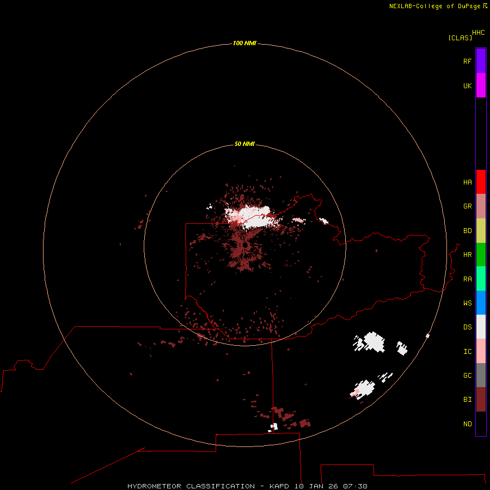Click the GR legend label
Image resolution: width=490 pixels, height=490 pixels.
(x=467, y=206)
